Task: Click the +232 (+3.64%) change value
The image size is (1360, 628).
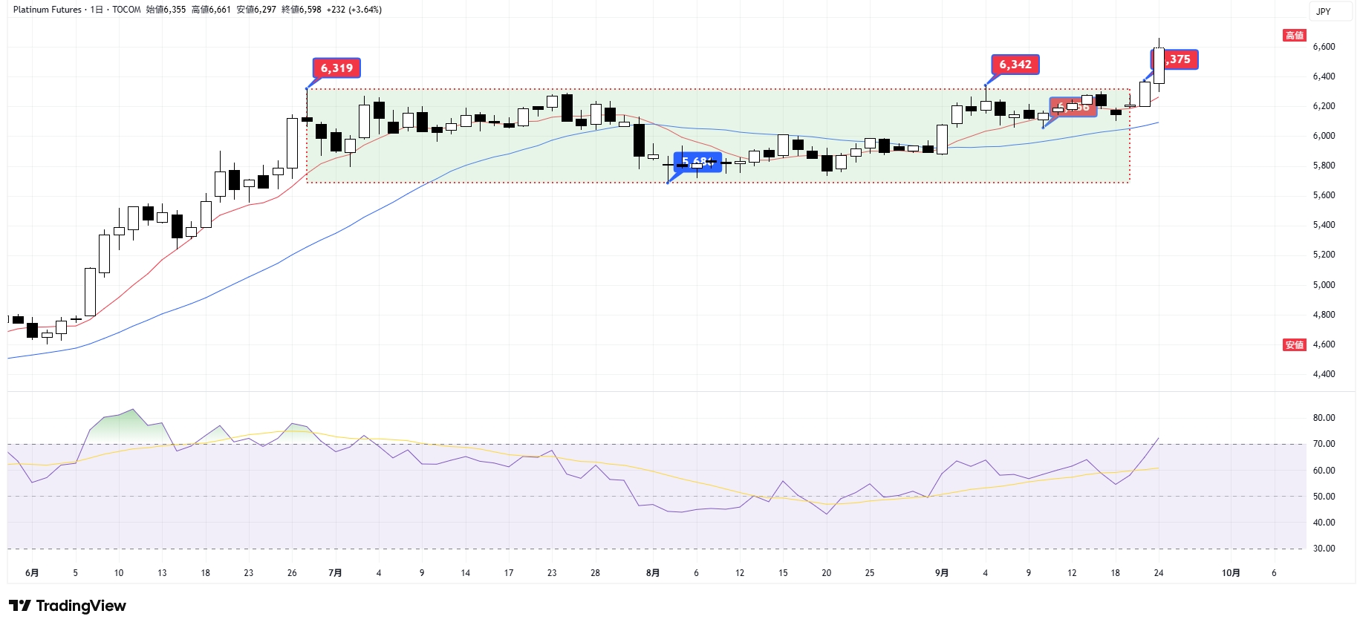Action: 354,10
